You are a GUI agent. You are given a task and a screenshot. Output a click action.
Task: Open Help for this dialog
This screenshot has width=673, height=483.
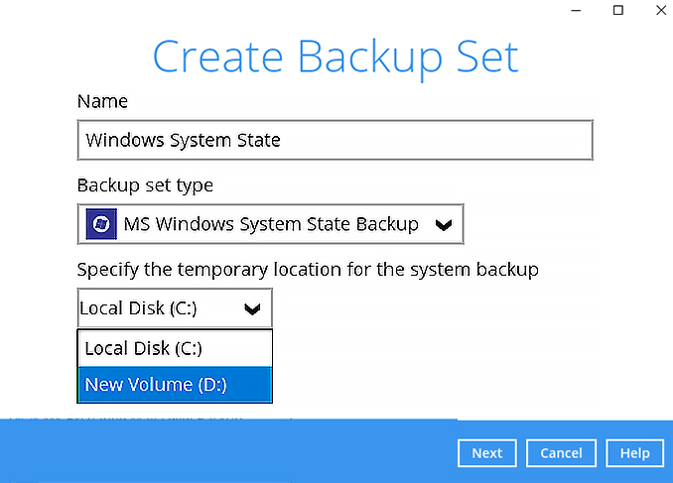tap(635, 453)
